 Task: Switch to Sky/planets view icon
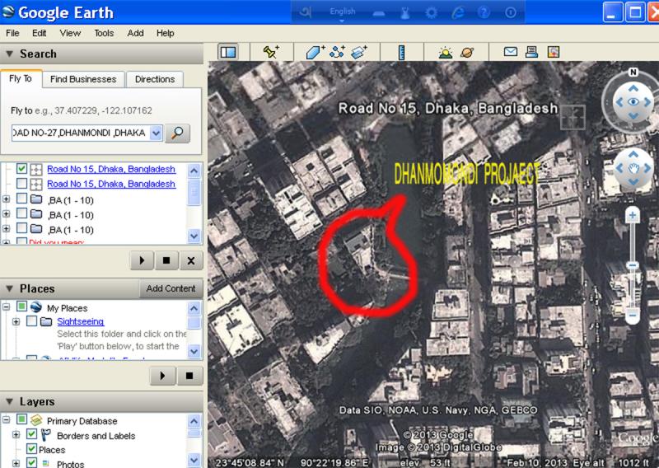[x=467, y=52]
